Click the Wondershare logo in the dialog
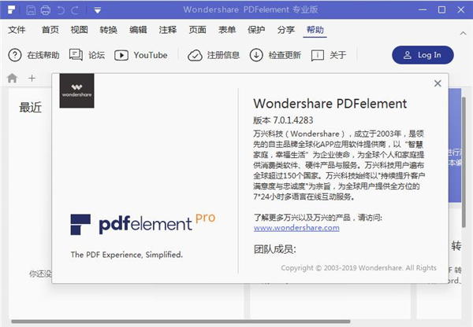 pyautogui.click(x=77, y=90)
